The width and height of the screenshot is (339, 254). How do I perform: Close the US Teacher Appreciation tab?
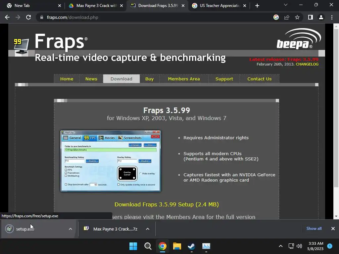coord(245,6)
